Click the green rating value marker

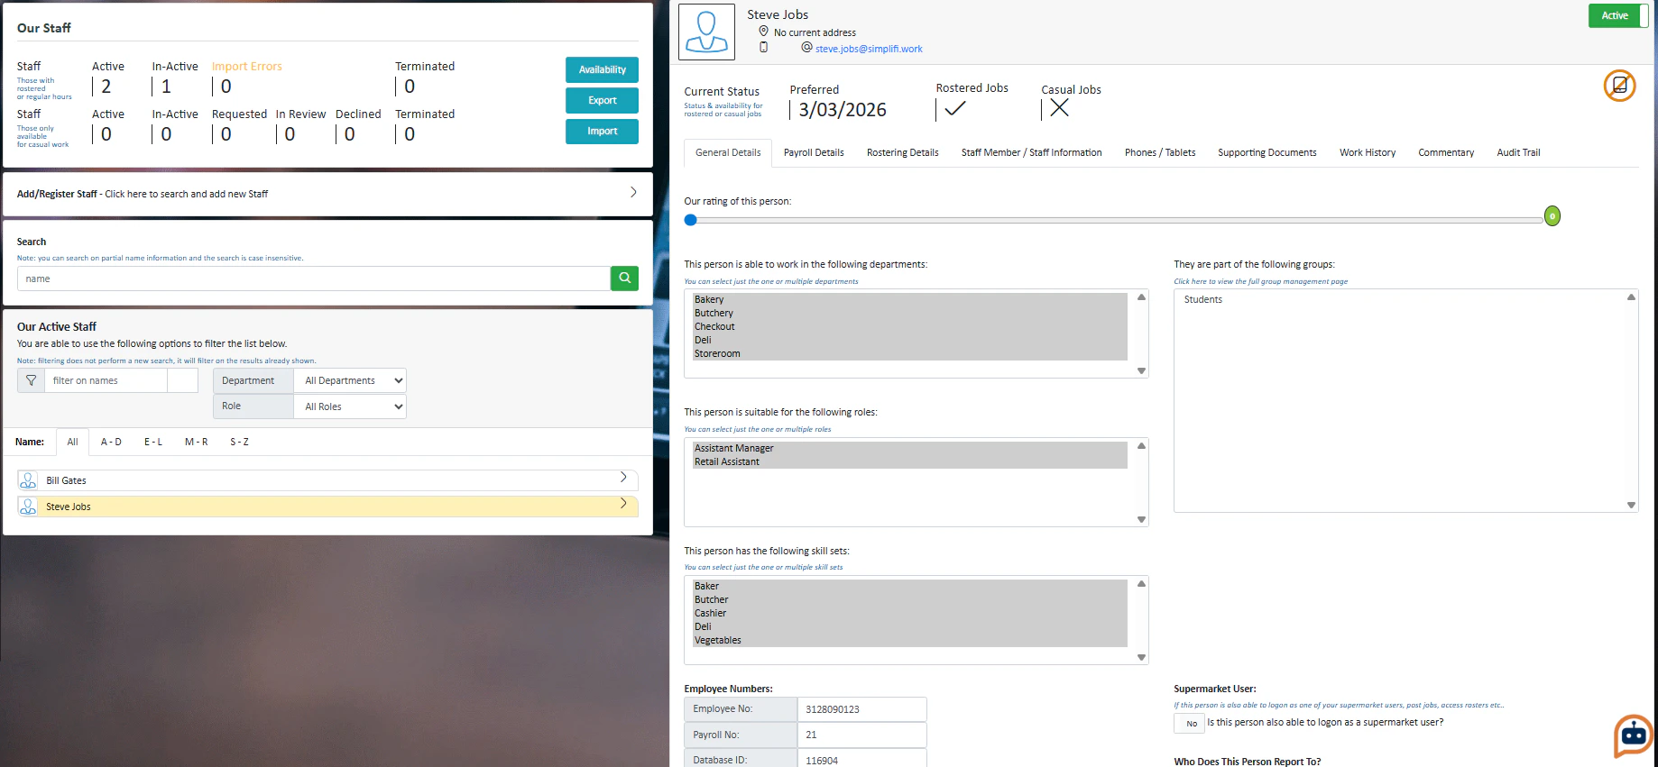click(x=1552, y=216)
